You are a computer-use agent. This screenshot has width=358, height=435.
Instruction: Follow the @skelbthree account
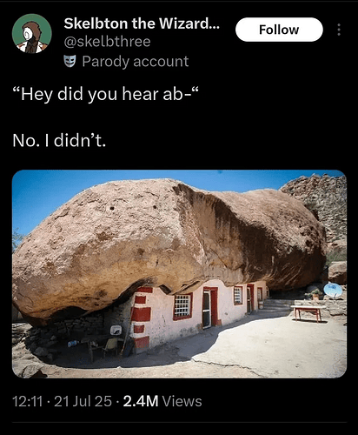point(279,30)
